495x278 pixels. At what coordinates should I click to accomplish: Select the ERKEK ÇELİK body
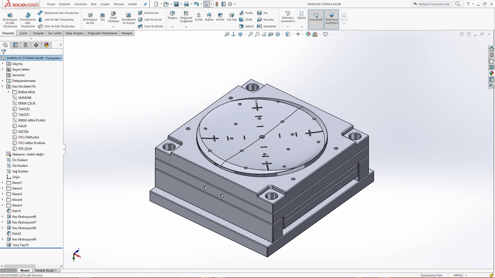click(27, 103)
